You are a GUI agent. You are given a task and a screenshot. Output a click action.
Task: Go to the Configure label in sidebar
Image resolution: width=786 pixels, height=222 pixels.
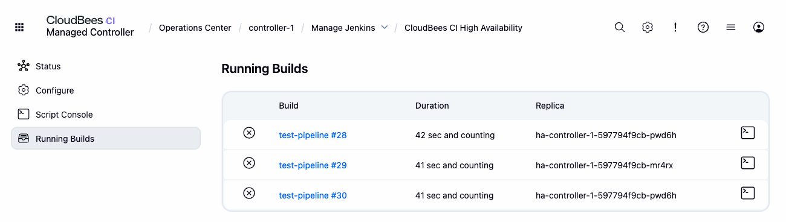tap(55, 90)
